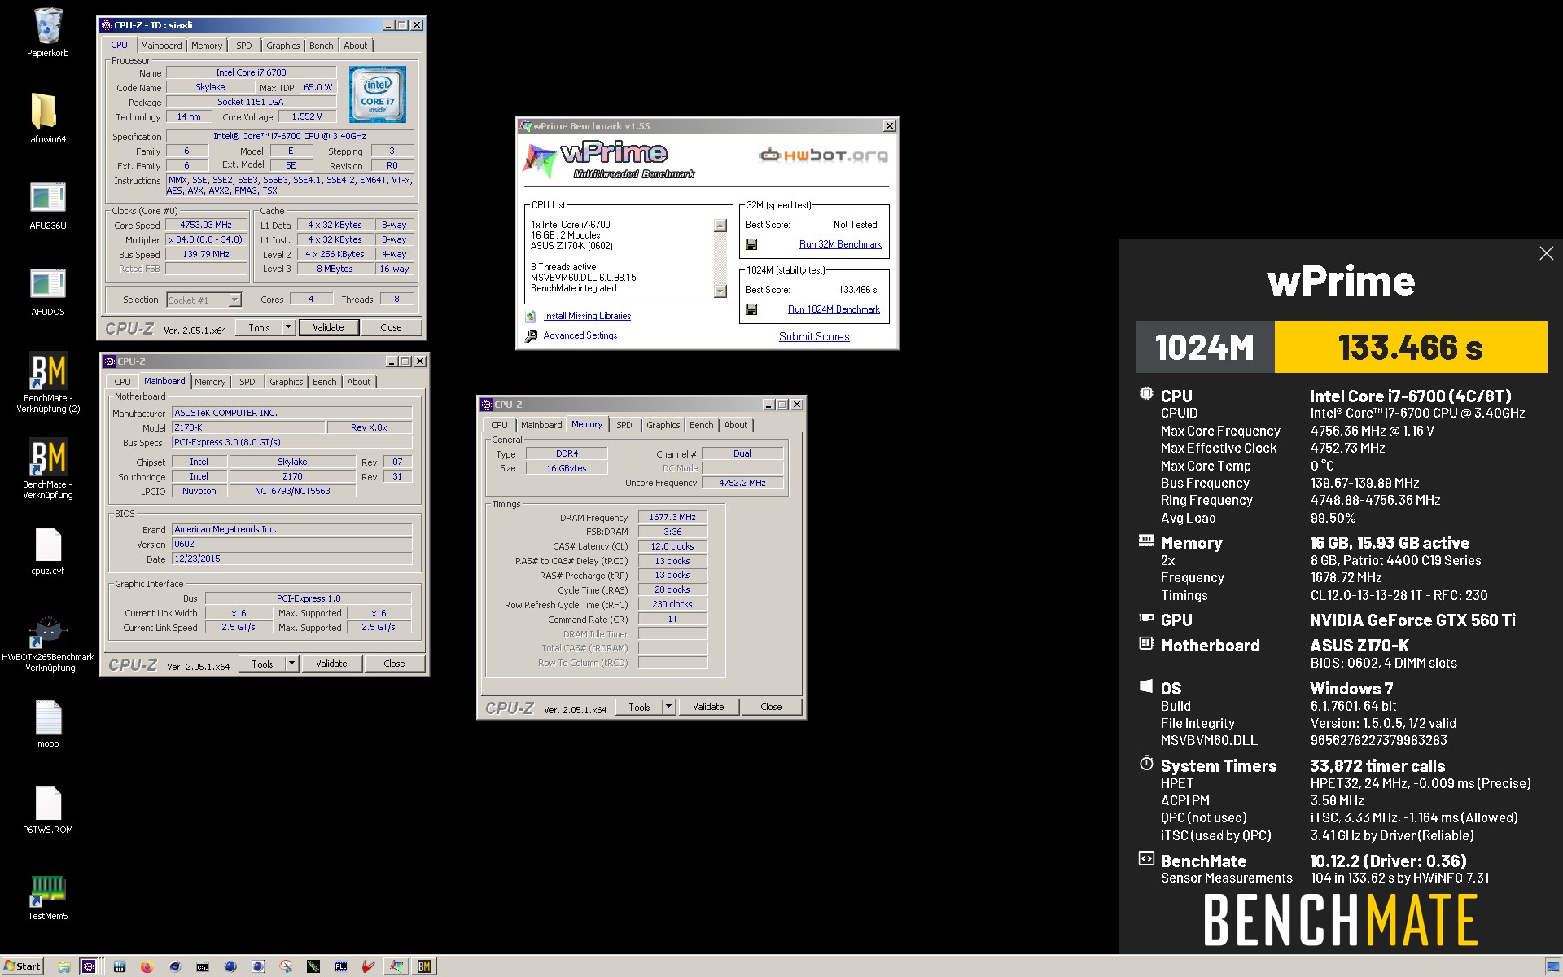This screenshot has height=977, width=1563.
Task: Select the AFU236U desktop icon
Action: pos(47,198)
